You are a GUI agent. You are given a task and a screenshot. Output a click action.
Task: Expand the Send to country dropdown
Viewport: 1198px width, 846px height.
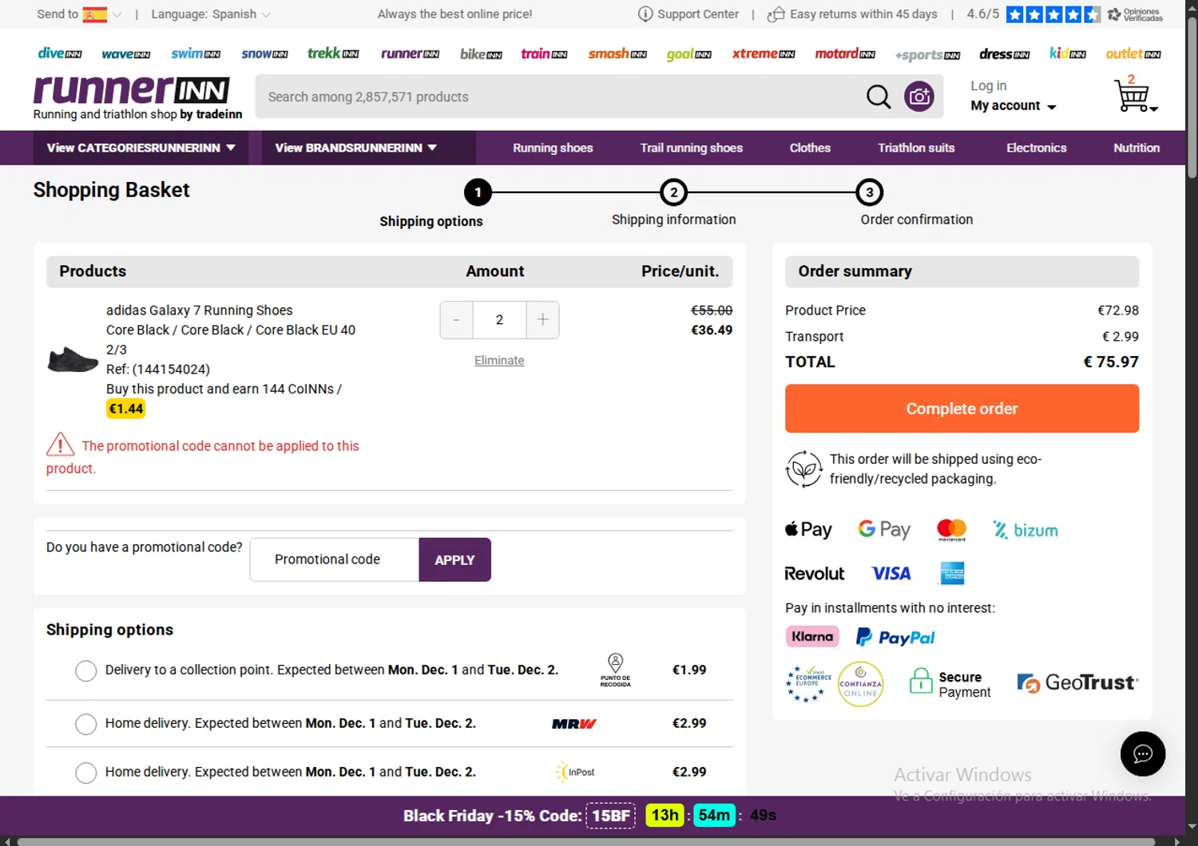(117, 14)
